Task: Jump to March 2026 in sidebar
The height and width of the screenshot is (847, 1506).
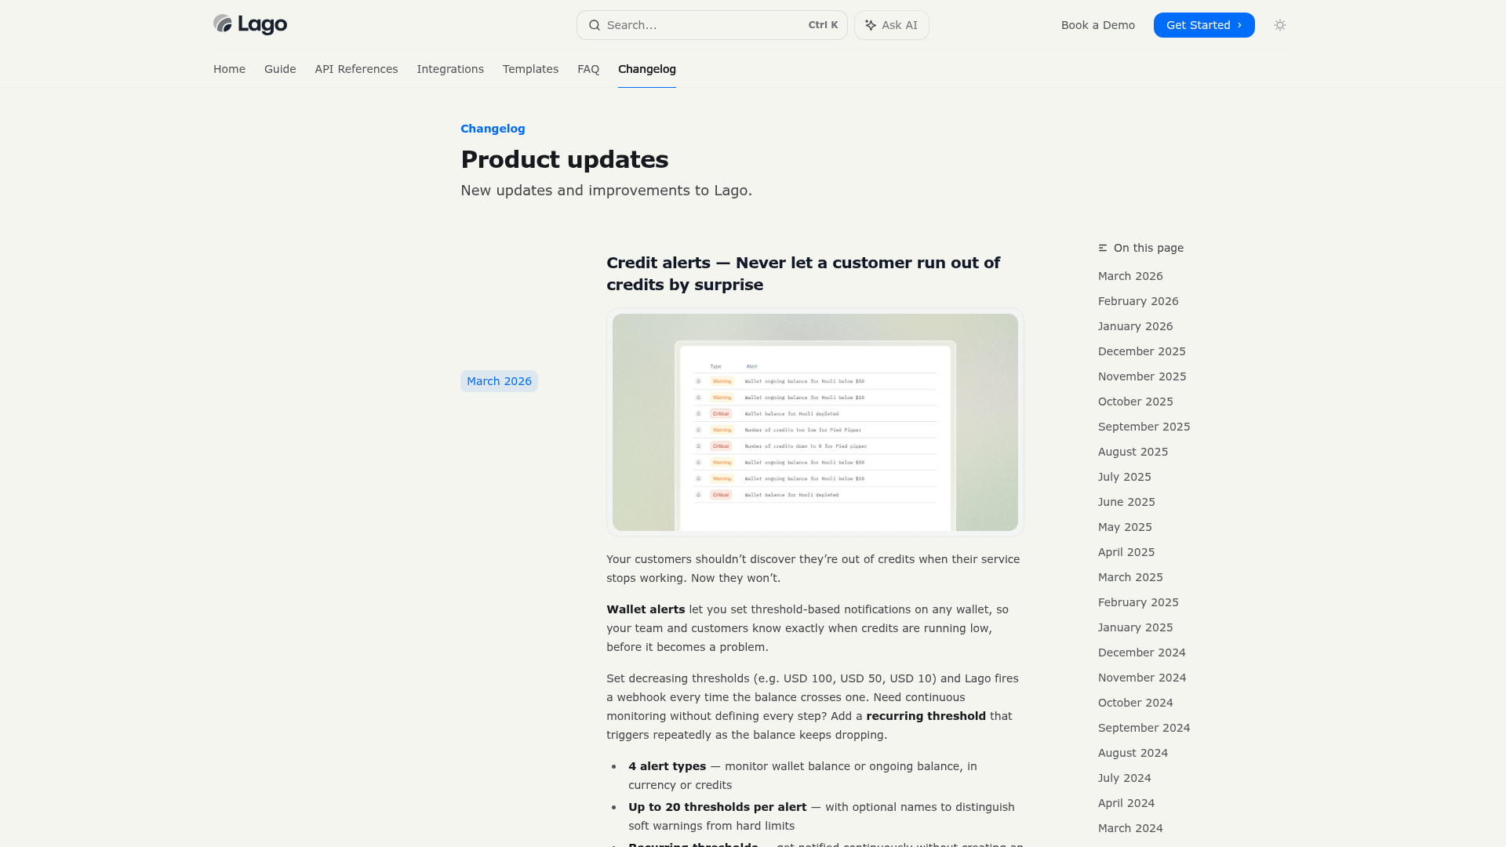Action: pyautogui.click(x=1130, y=276)
